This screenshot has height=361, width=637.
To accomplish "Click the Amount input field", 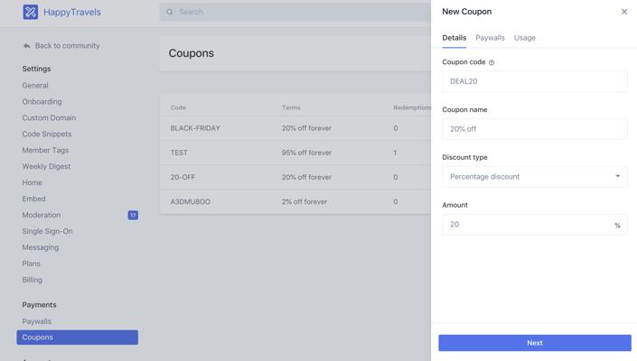I will pos(524,225).
